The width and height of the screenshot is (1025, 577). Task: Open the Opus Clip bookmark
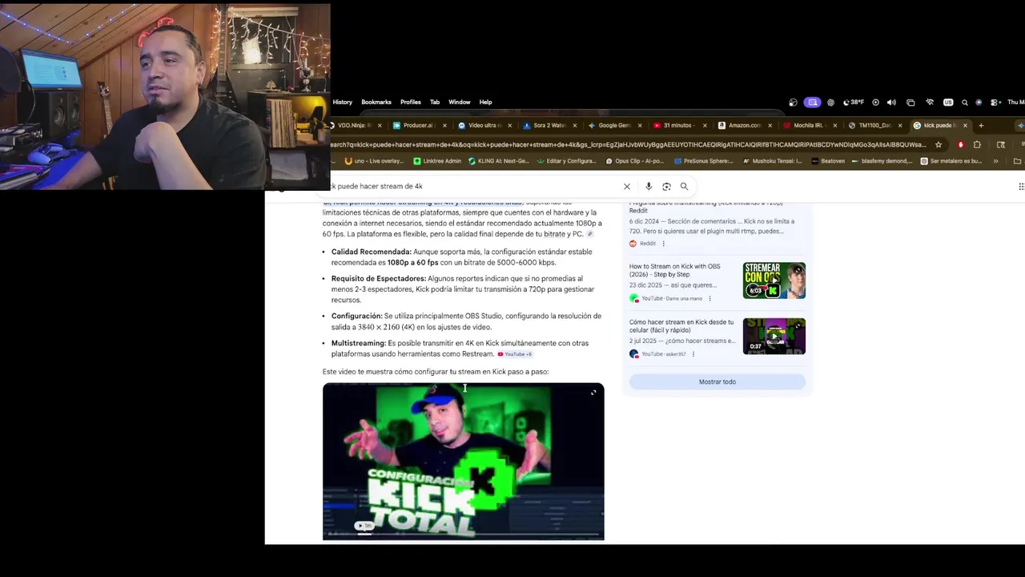[x=637, y=161]
